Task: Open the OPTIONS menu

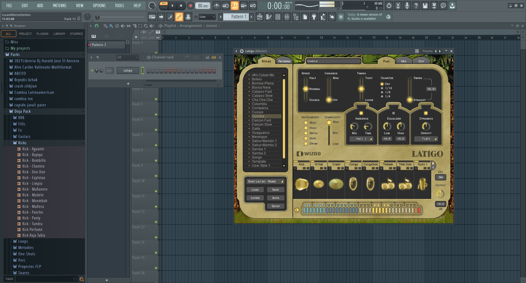Action: tap(99, 5)
